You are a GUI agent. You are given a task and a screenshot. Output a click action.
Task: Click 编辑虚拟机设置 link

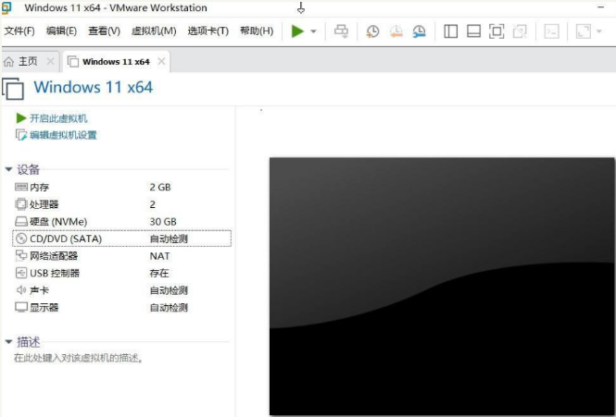click(62, 135)
